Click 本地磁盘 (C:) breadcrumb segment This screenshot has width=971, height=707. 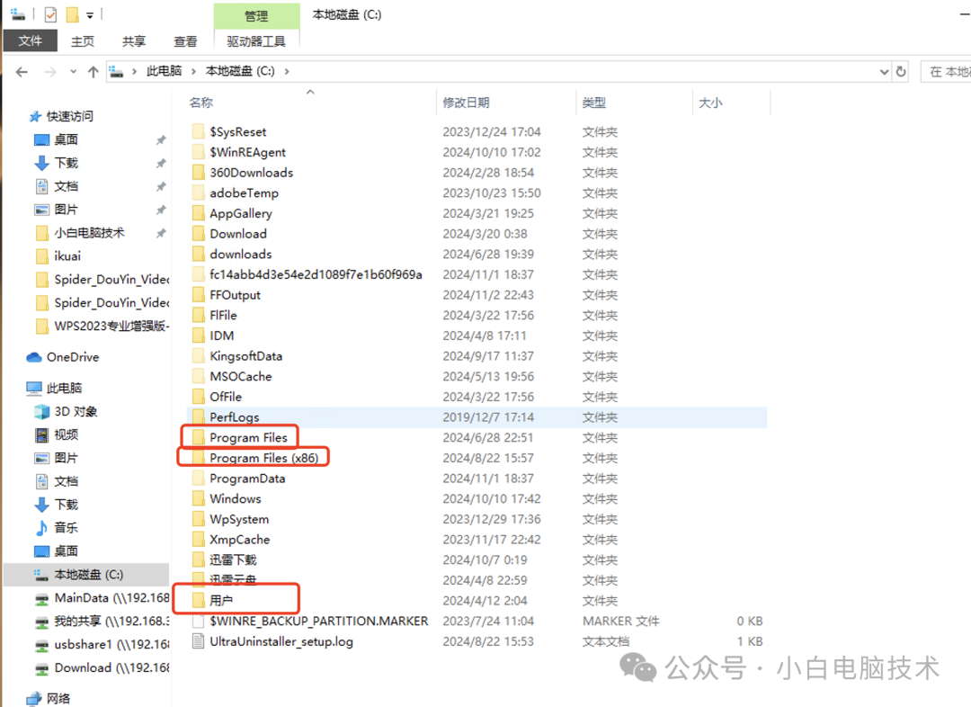(x=240, y=71)
